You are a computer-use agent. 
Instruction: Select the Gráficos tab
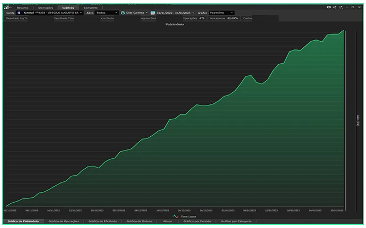click(x=68, y=8)
